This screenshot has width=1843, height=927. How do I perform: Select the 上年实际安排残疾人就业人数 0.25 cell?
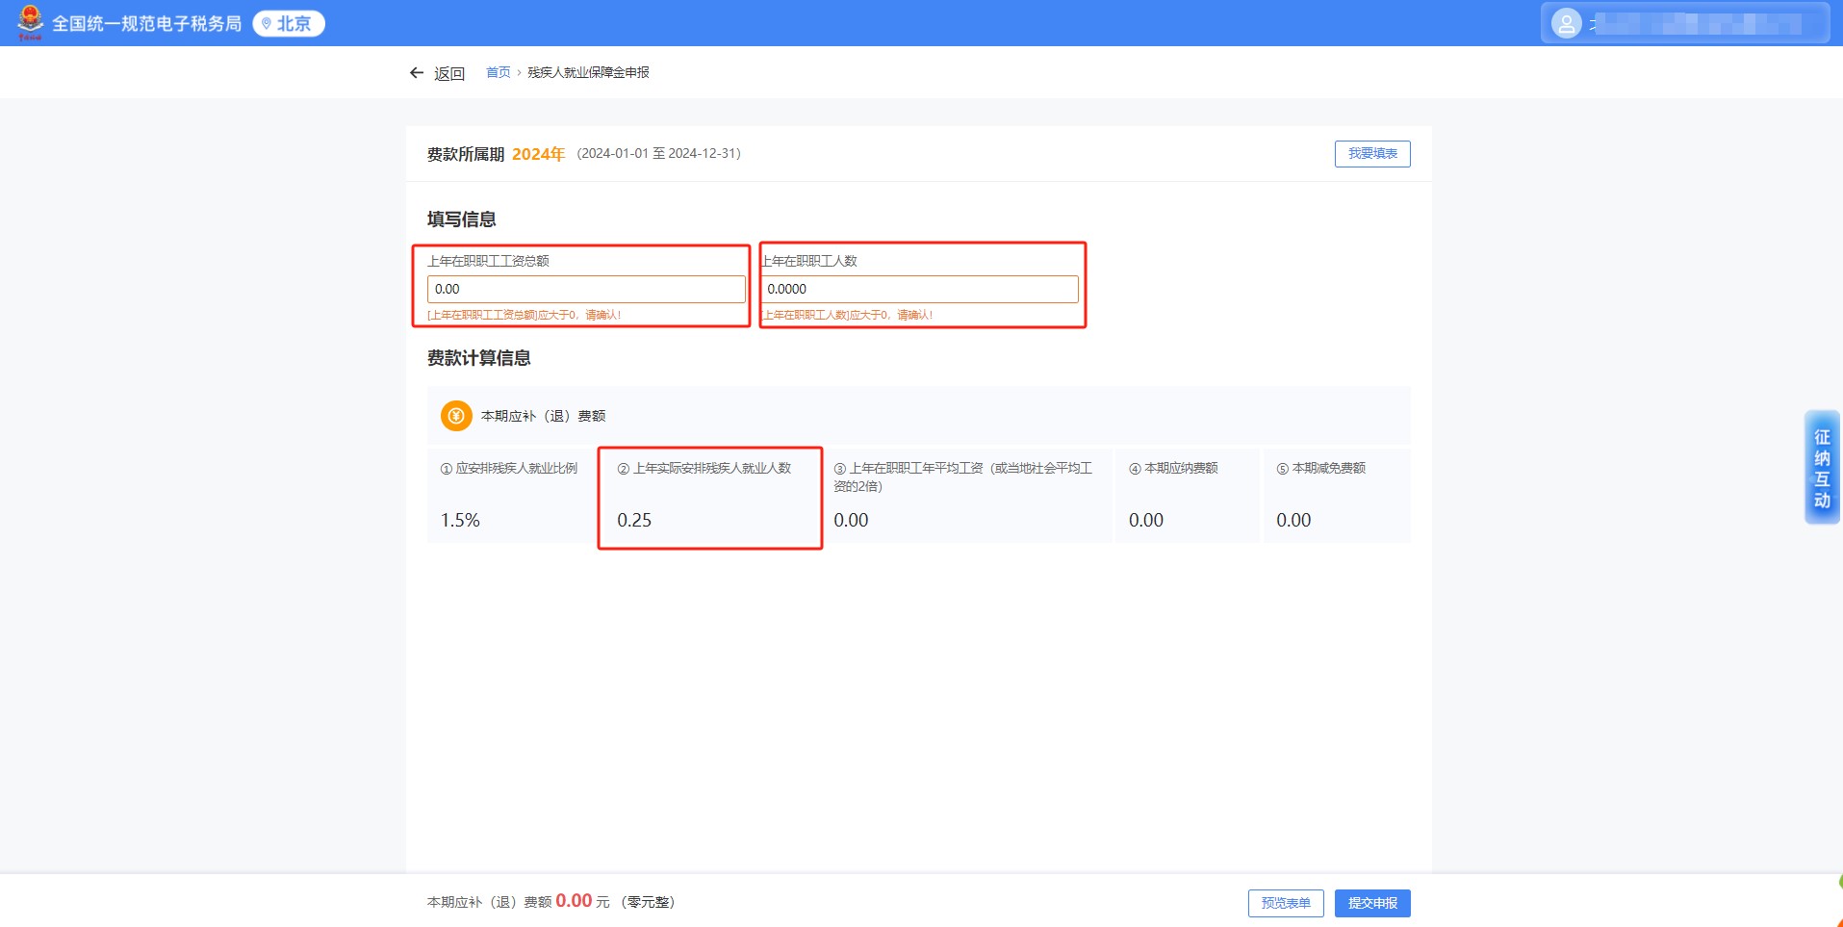tap(709, 497)
